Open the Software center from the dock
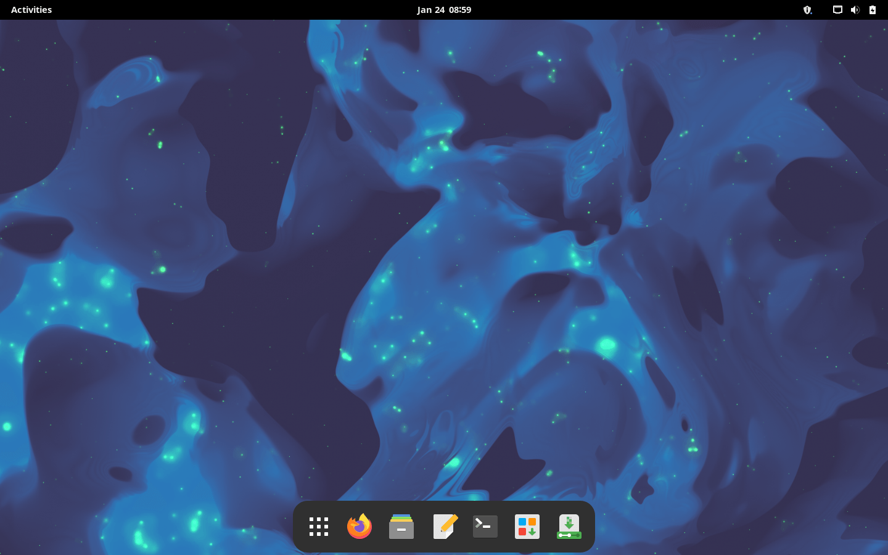The width and height of the screenshot is (888, 555). (527, 527)
